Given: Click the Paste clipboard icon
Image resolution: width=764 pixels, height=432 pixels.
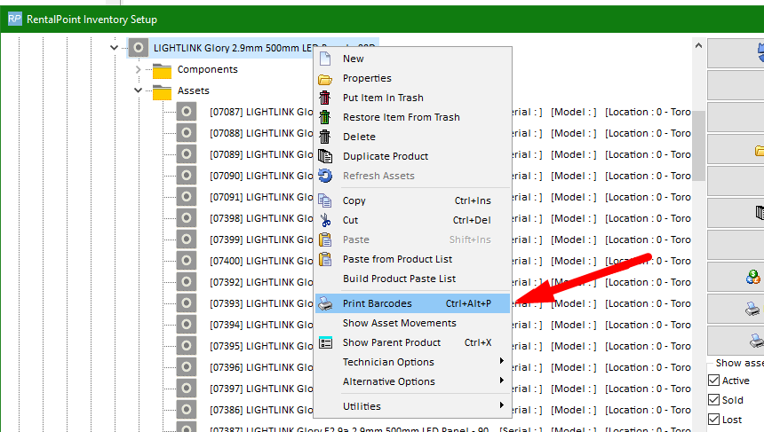Looking at the screenshot, I should [325, 240].
